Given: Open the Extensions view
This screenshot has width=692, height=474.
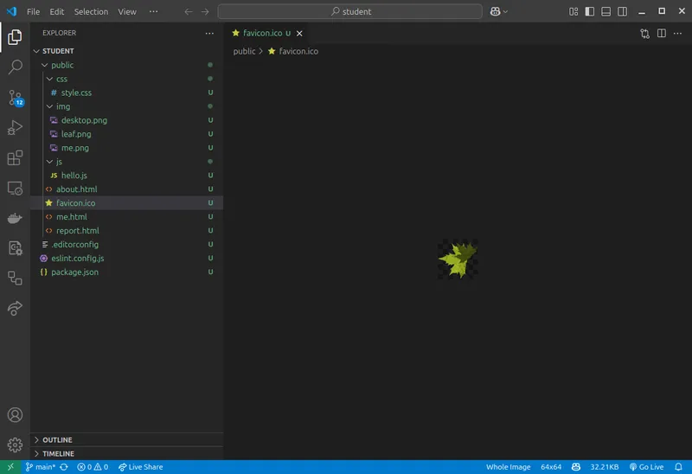Looking at the screenshot, I should [x=15, y=157].
